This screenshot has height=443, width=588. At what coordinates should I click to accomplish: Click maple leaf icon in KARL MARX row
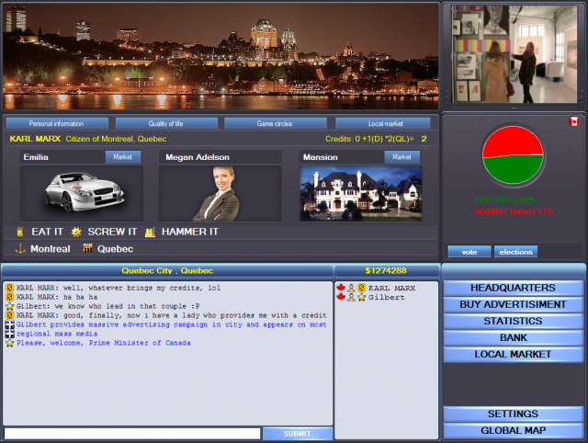click(x=341, y=288)
